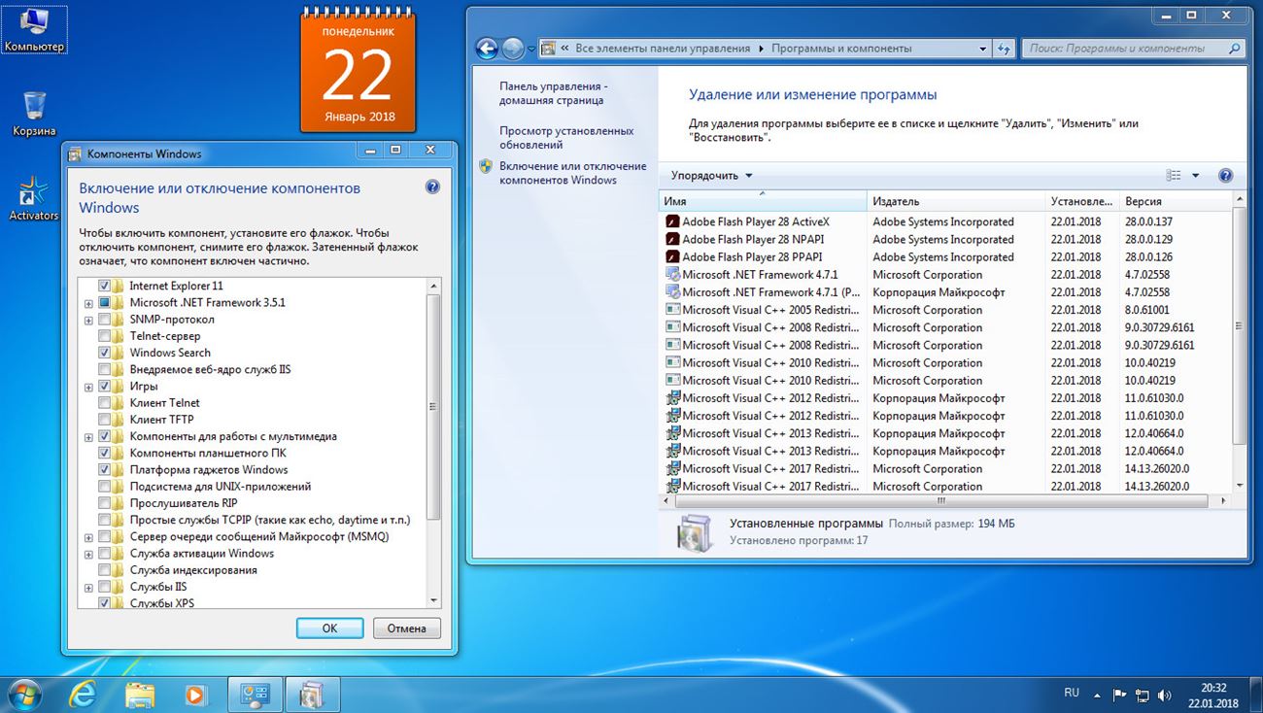Sort the list by Версия column
Viewport: 1263px width, 713px height.
[1175, 201]
